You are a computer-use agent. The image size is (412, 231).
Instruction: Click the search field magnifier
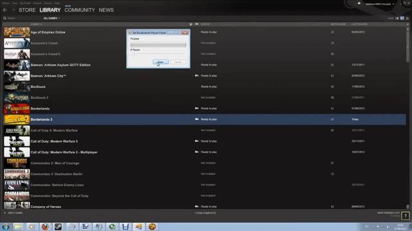pos(5,18)
